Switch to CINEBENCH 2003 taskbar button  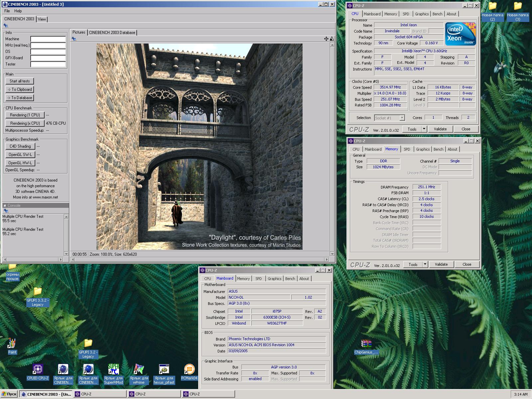46,394
